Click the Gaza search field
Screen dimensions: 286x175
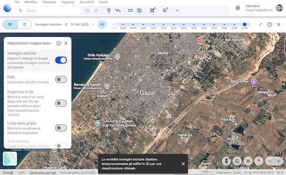pos(48,11)
